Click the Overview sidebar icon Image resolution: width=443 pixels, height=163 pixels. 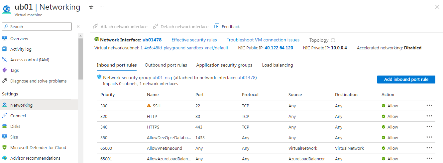click(5, 38)
